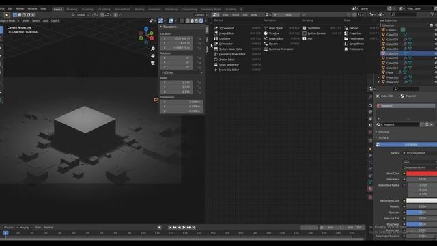Click the auto keying record button

pos(159,228)
